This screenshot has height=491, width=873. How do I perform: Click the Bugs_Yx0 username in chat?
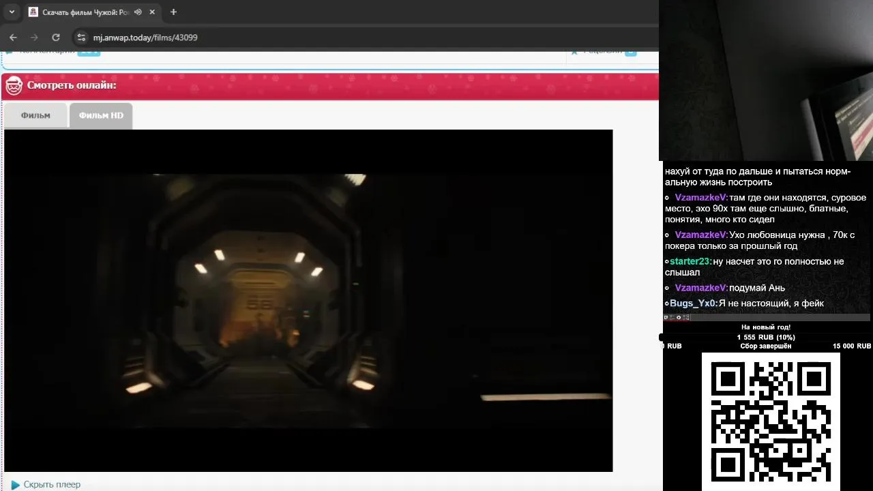(x=694, y=303)
